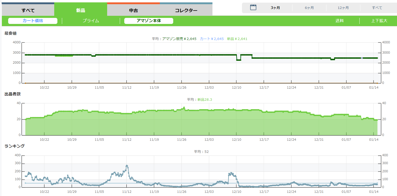Click the 出品者数 peak near 11/26
Viewport: 397px width, 196px height.
click(x=184, y=107)
